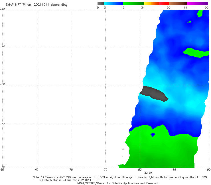Click the '-35' latitude axis label
This screenshot has width=211, height=185.
tap(3, 124)
